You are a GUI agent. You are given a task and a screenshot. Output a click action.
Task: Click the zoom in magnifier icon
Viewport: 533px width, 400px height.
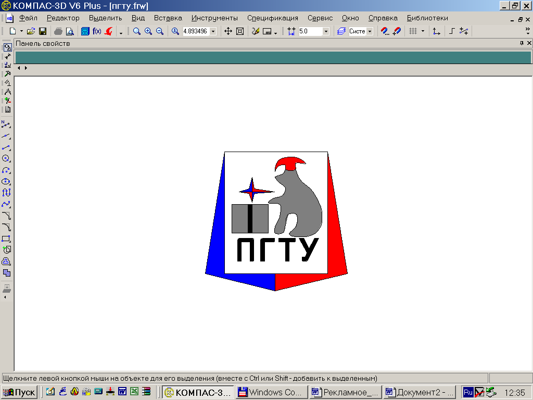pos(148,31)
